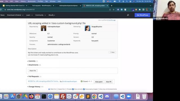Open the Learn dropdown menu
The height and width of the screenshot is (101, 180).
(x=29, y=15)
